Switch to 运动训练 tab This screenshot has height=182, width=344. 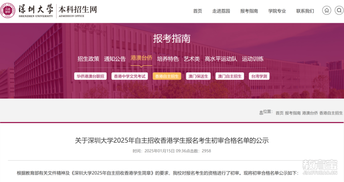253,59
